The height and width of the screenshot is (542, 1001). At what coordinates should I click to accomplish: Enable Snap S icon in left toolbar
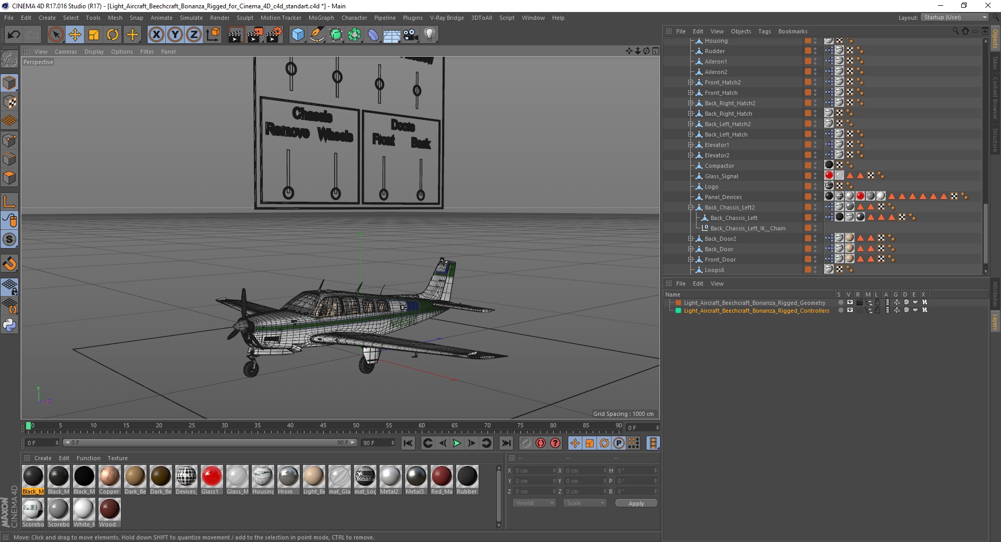(9, 240)
